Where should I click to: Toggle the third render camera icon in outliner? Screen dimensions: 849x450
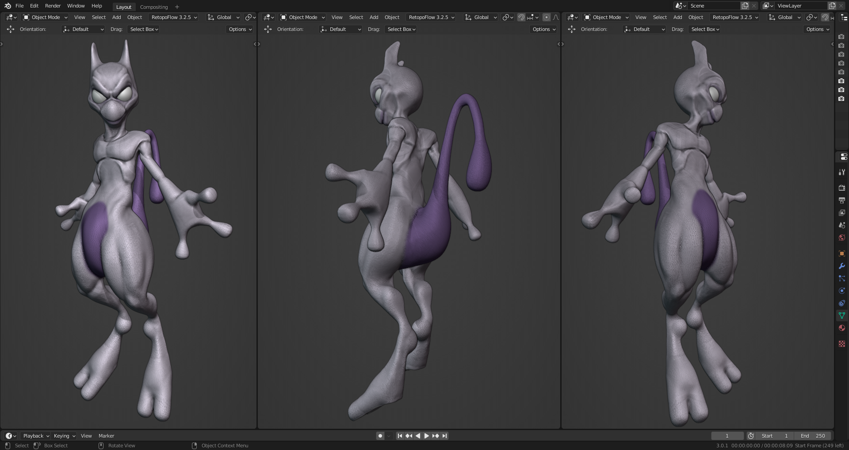[841, 54]
